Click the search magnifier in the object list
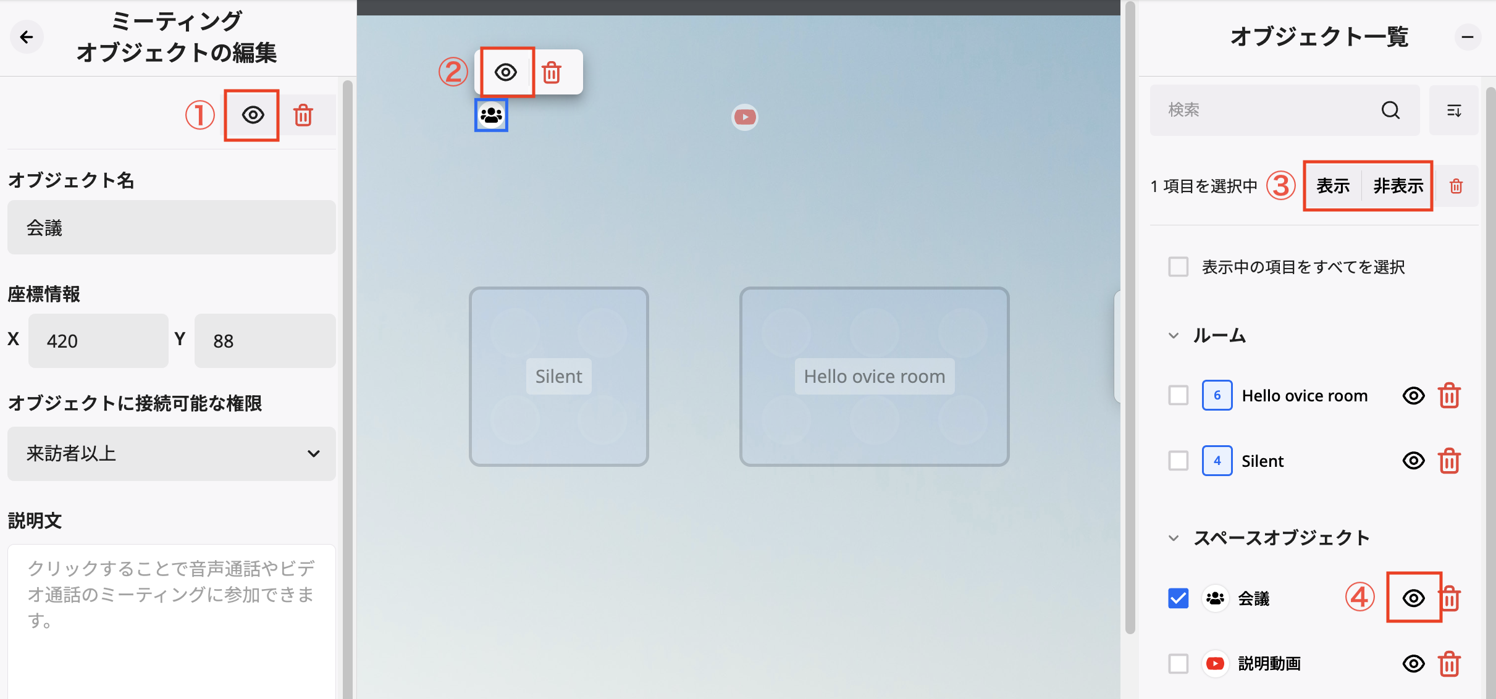 point(1390,110)
